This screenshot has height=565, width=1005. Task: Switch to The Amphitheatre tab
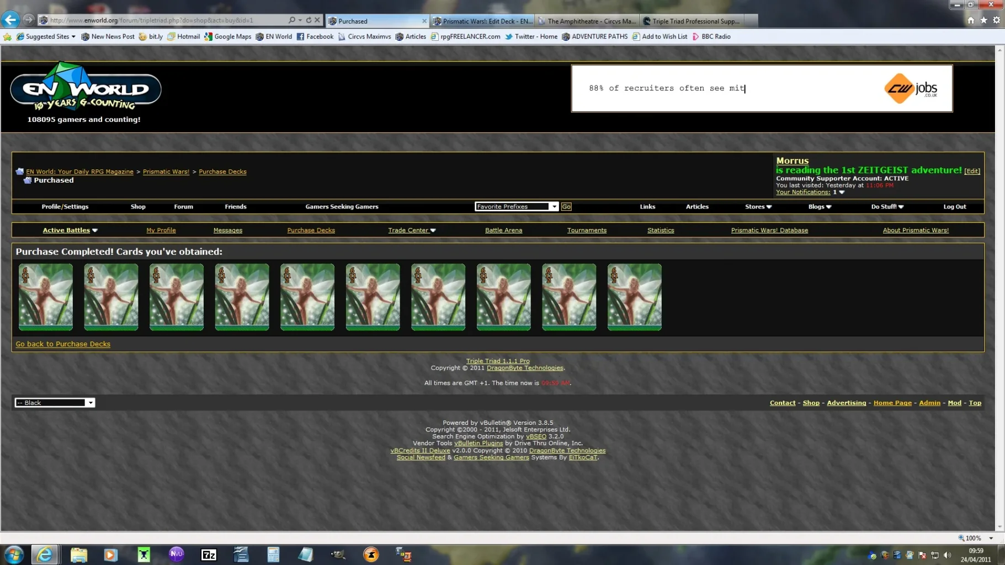pos(587,21)
